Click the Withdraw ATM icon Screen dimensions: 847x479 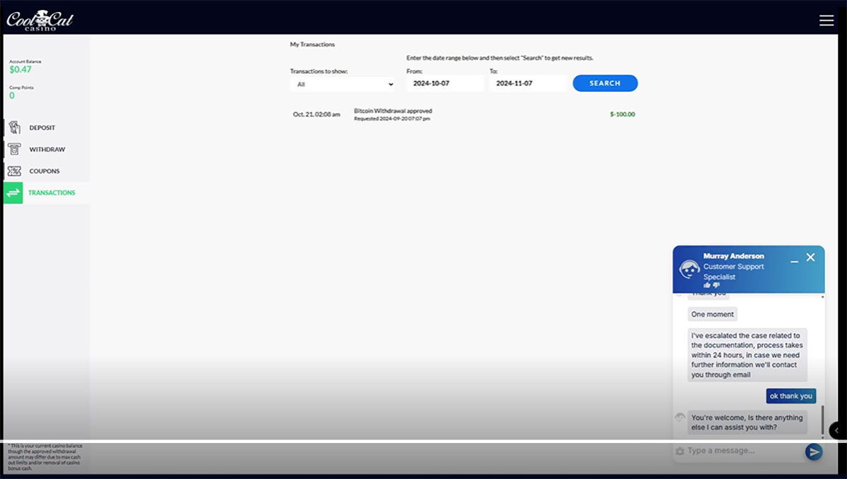point(14,150)
